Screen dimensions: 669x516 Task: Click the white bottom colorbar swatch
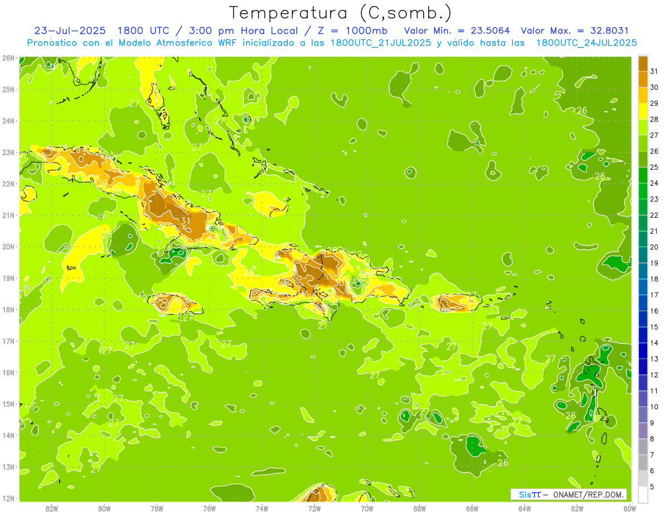(x=643, y=494)
